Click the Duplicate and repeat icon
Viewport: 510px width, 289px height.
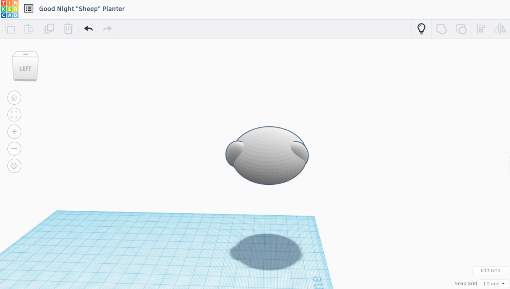pos(49,28)
